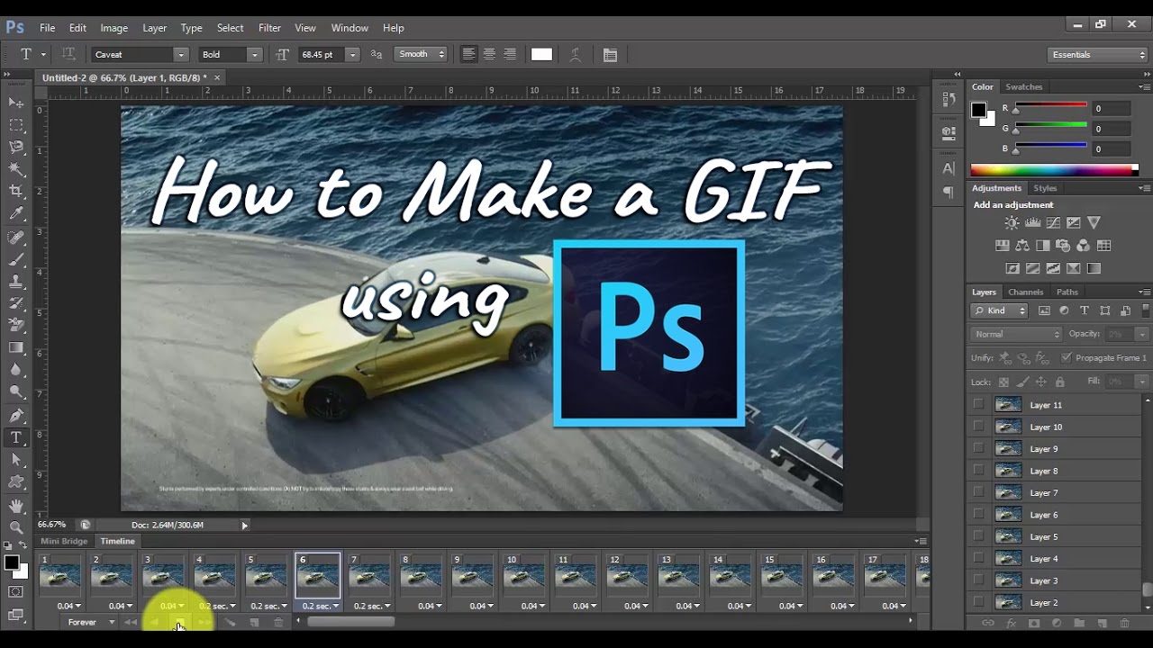The image size is (1153, 648).
Task: Select the Pen tool
Action: click(x=16, y=416)
